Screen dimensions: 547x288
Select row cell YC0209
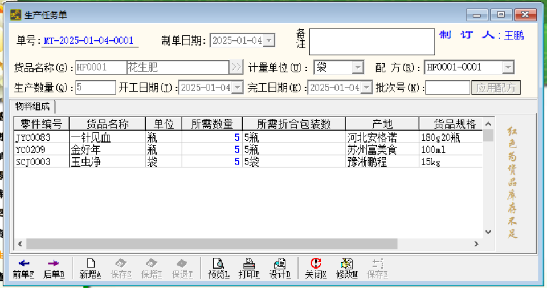42,150
